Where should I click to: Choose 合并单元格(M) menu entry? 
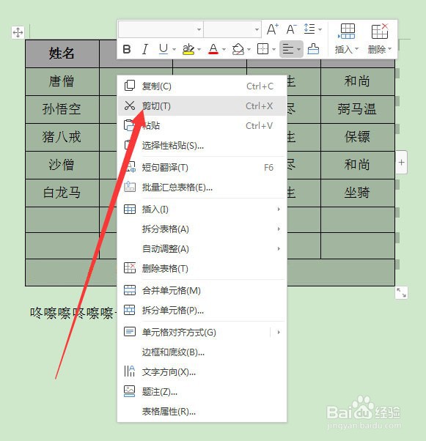[x=202, y=290]
